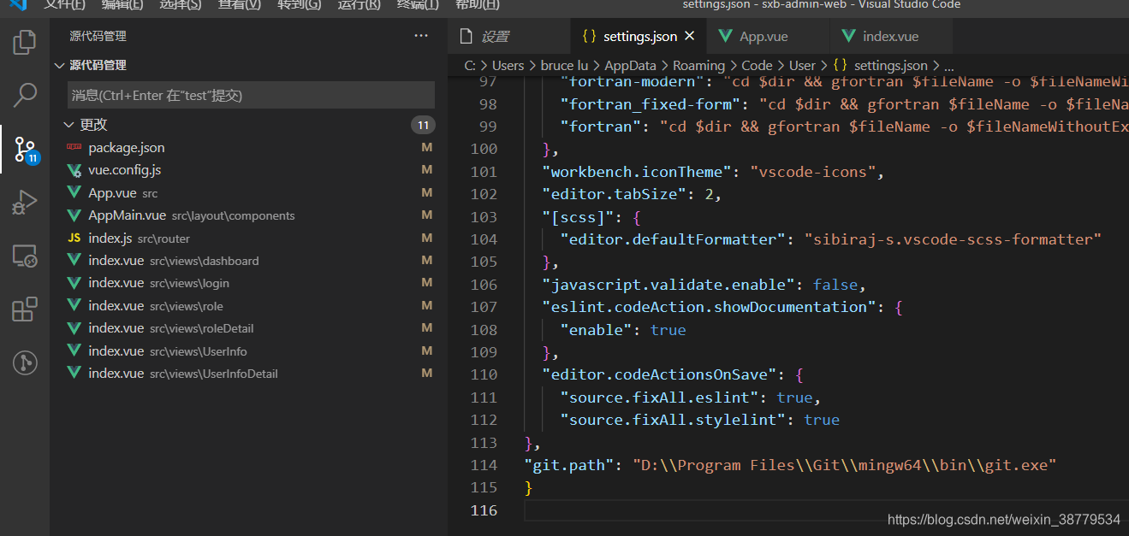Click the JSON braces icon in breadcrumb
The image size is (1129, 536).
(841, 65)
